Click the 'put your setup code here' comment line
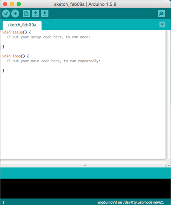171x205 pixels. (48, 37)
